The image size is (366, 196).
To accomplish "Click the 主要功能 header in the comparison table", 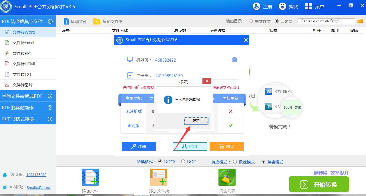I will pyautogui.click(x=134, y=98).
